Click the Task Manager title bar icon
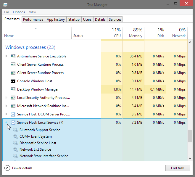Image resolution: width=195 pixels, height=177 pixels. (5, 5)
